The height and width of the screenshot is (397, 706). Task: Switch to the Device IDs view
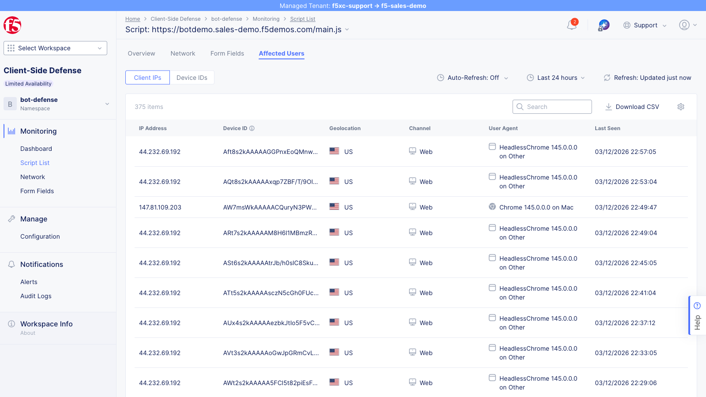click(192, 77)
